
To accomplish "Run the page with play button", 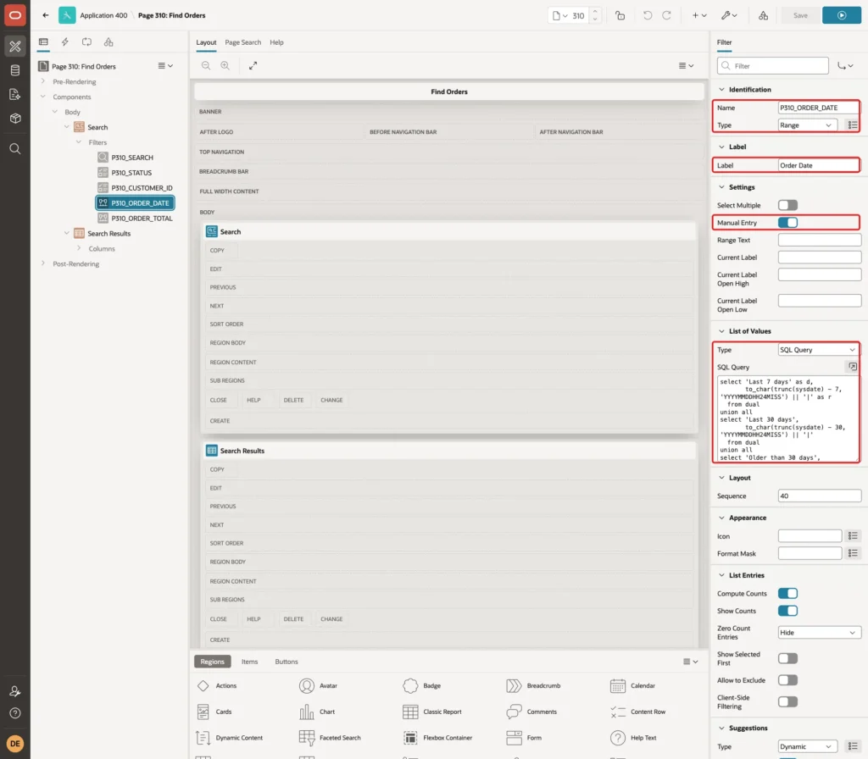I will 842,15.
